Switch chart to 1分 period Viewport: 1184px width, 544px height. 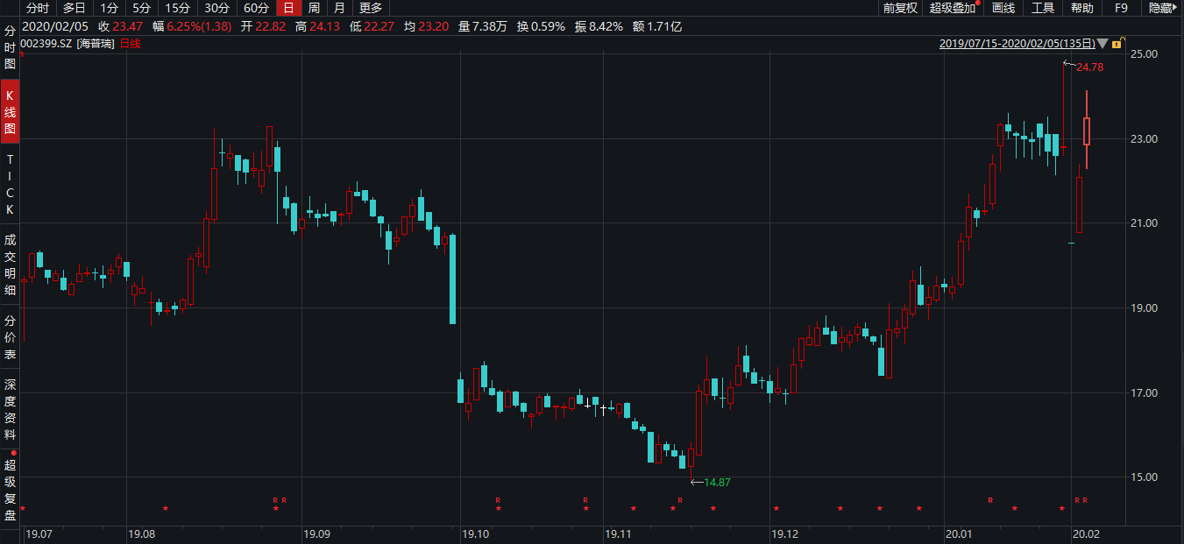click(x=109, y=8)
